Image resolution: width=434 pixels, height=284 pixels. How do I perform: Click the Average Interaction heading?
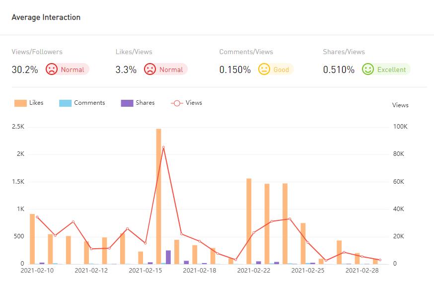[46, 17]
